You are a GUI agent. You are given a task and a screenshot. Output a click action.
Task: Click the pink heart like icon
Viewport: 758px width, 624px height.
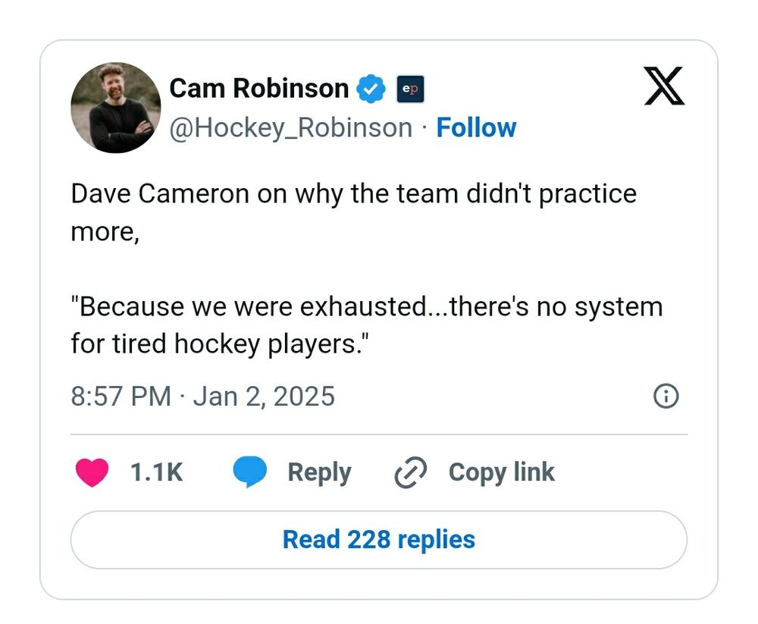click(92, 472)
